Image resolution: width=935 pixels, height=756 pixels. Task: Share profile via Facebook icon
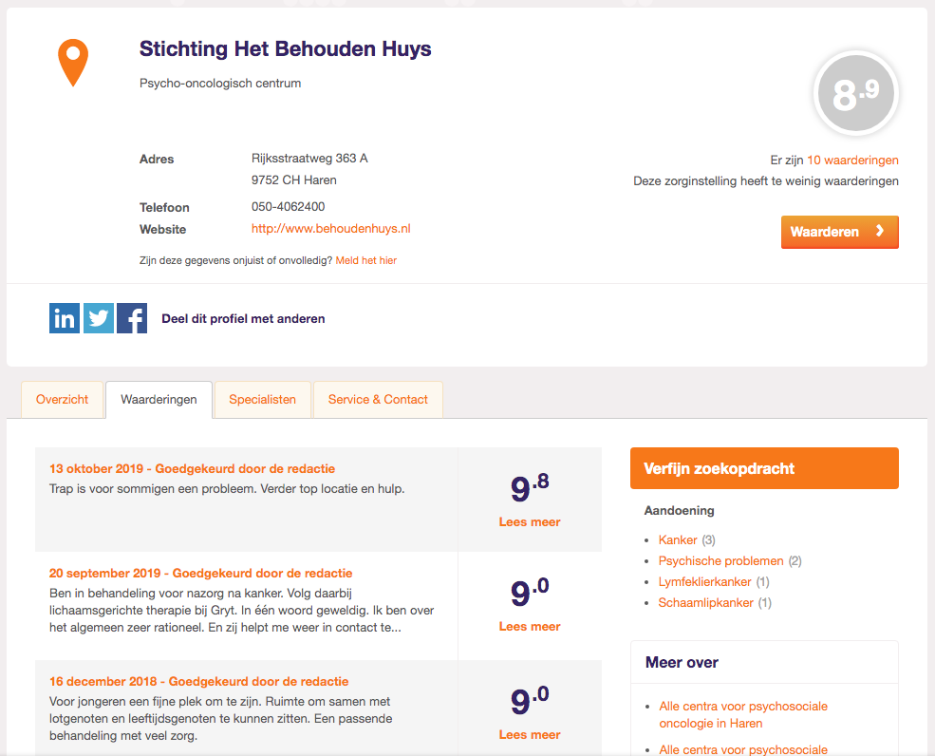[x=132, y=318]
